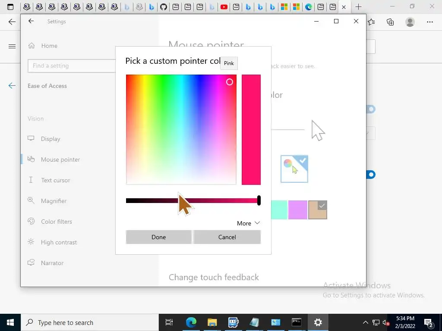Open Task View from the taskbar
This screenshot has height=331, width=442.
coord(169,322)
